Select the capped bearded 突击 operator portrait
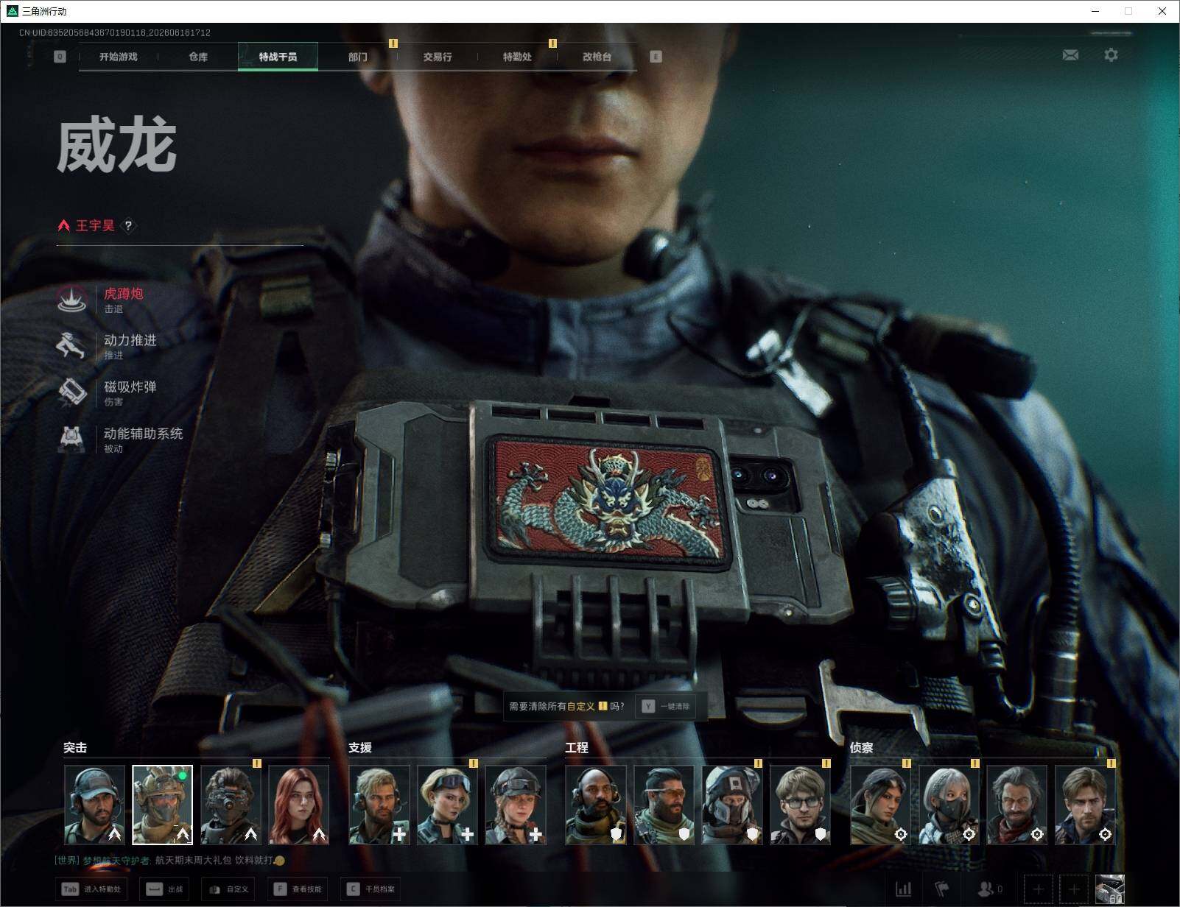Screen dimensions: 1180x907 pyautogui.click(x=94, y=805)
